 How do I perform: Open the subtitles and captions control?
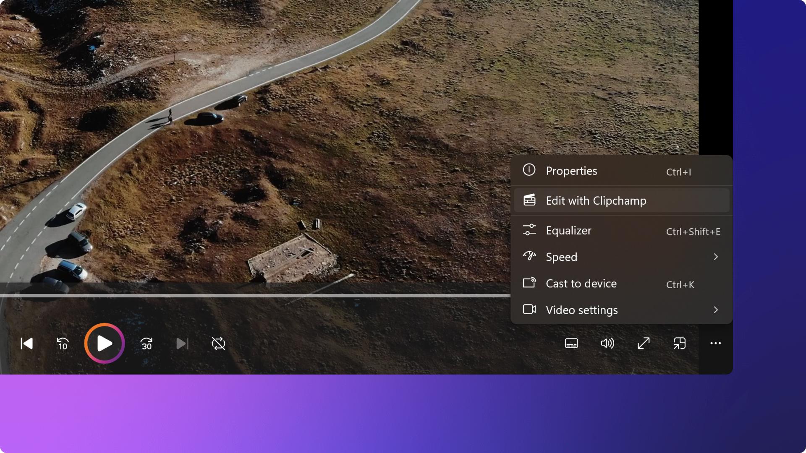tap(571, 343)
